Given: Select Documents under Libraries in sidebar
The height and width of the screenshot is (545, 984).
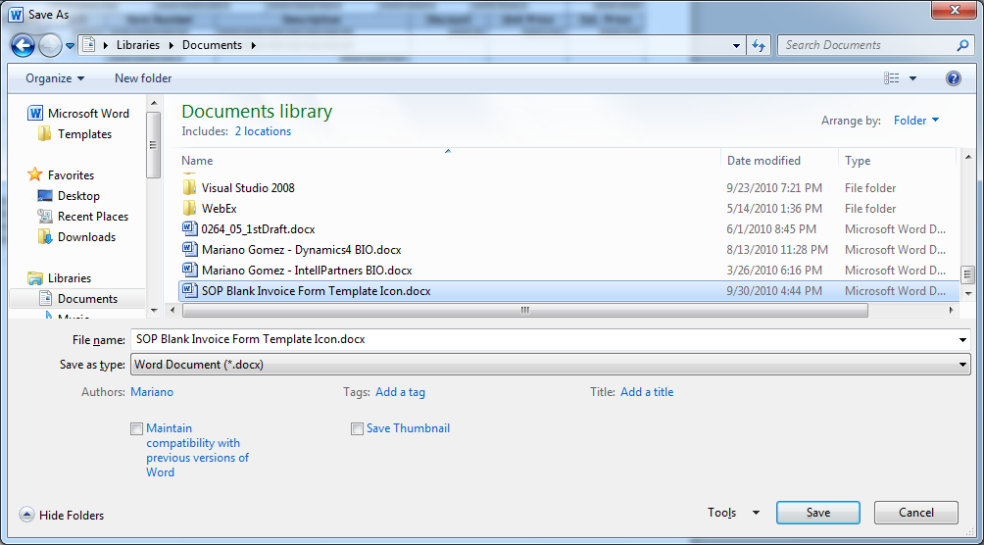Looking at the screenshot, I should click(x=77, y=299).
